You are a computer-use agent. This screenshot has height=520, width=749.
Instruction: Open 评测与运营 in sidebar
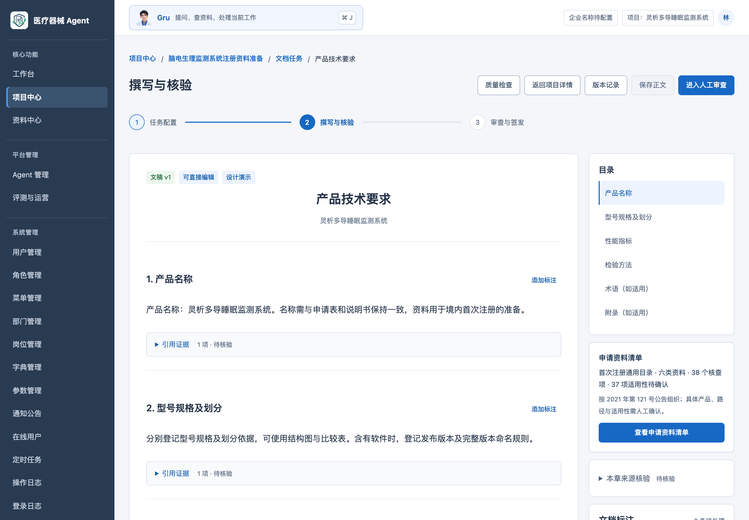[57, 197]
